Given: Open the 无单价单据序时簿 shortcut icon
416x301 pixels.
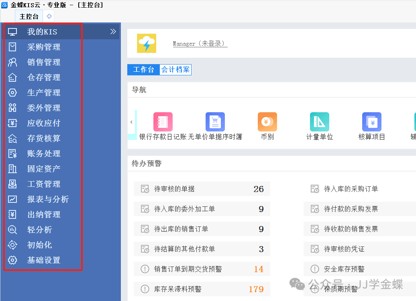Looking at the screenshot, I should pyautogui.click(x=215, y=122).
